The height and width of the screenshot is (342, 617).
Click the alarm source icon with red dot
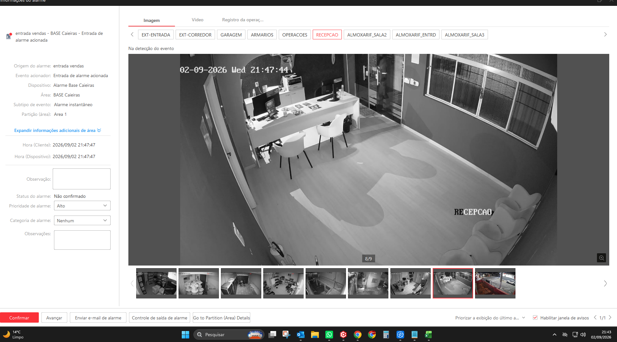click(x=9, y=36)
